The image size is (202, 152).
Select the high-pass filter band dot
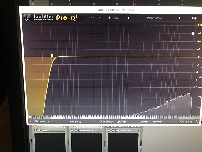pos(52,55)
